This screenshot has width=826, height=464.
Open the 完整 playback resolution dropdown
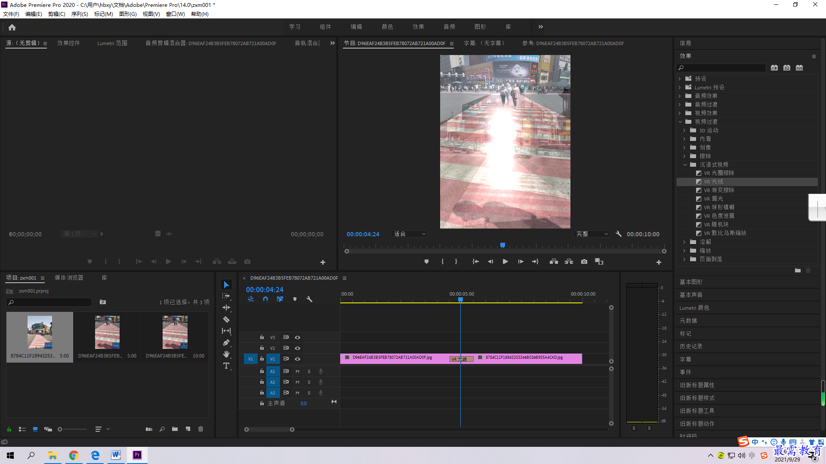[x=592, y=234]
